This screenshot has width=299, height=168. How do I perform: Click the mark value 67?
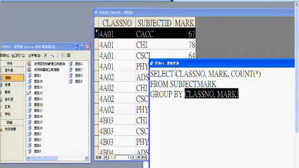[x=191, y=34]
